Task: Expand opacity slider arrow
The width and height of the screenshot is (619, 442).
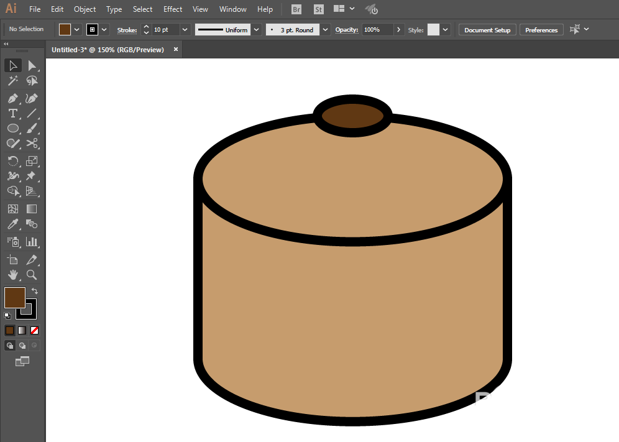Action: [x=399, y=30]
